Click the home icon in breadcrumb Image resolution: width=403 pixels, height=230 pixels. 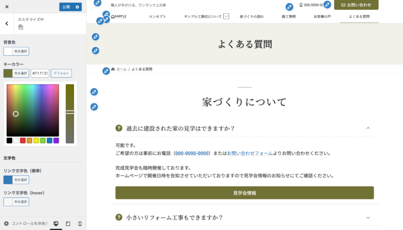point(113,69)
